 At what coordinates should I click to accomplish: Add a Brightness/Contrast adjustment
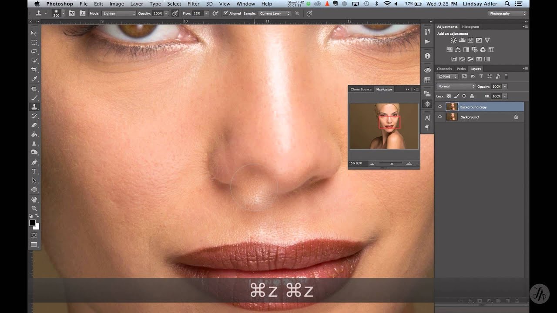454,40
